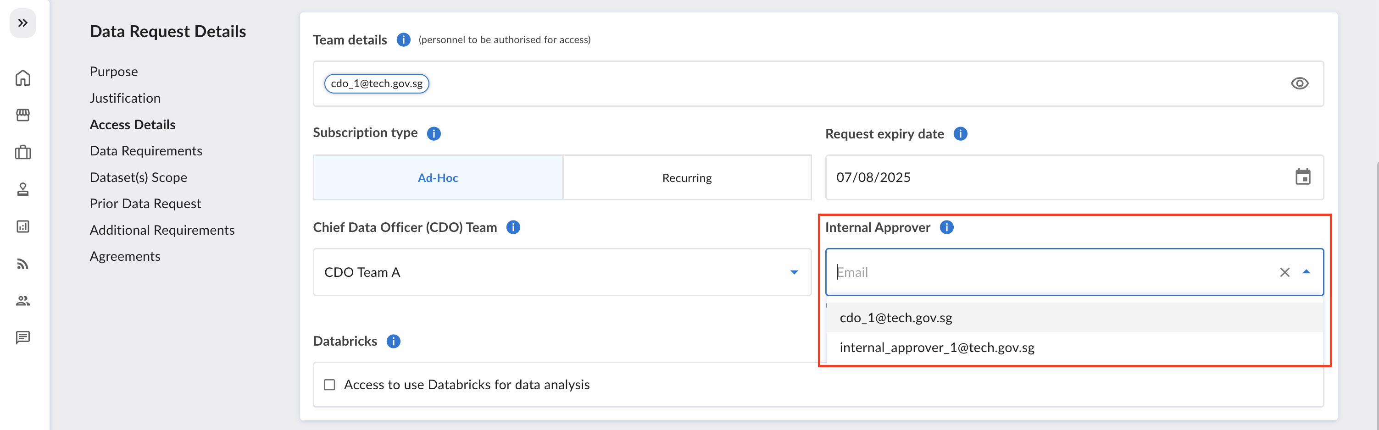
Task: Expand the sidebar with double chevron
Action: tap(22, 23)
